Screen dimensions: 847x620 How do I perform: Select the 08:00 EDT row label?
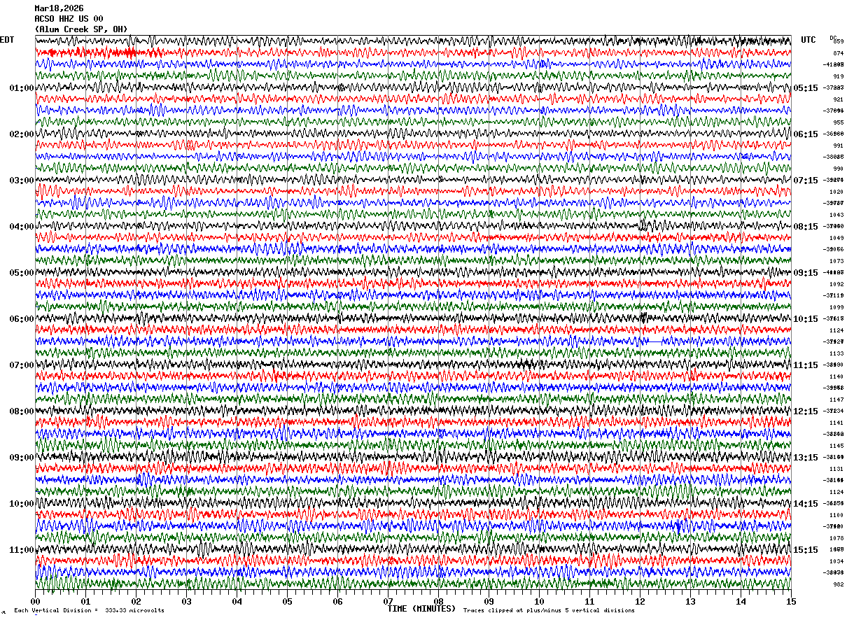pyautogui.click(x=21, y=411)
